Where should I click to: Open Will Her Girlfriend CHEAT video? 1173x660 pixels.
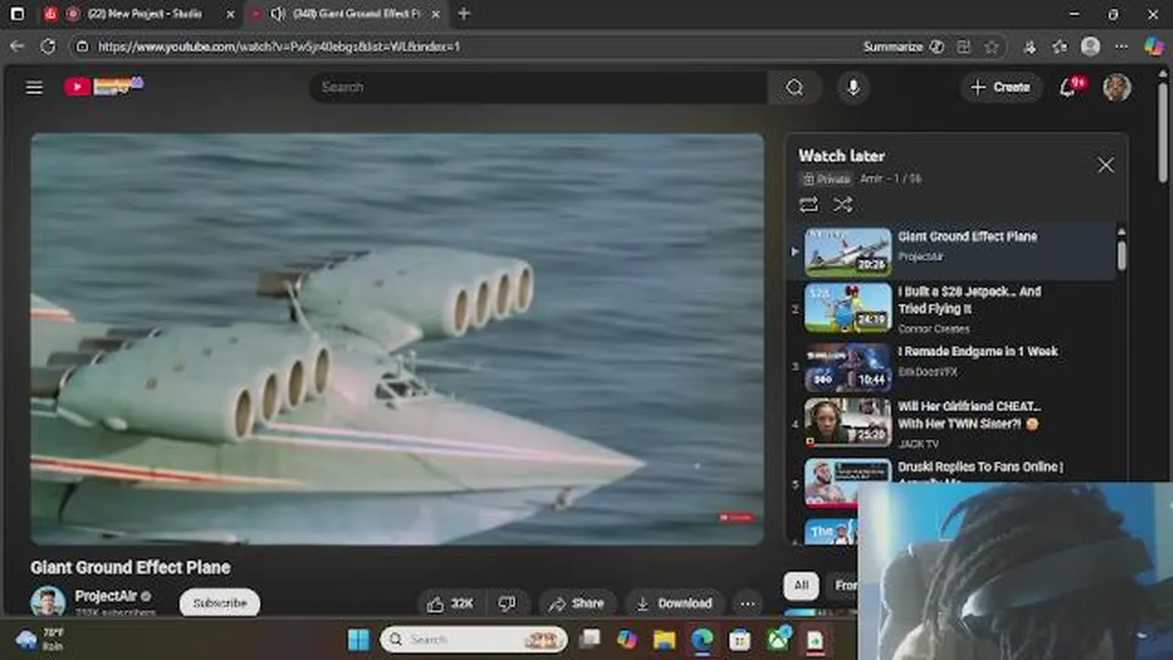click(x=970, y=414)
